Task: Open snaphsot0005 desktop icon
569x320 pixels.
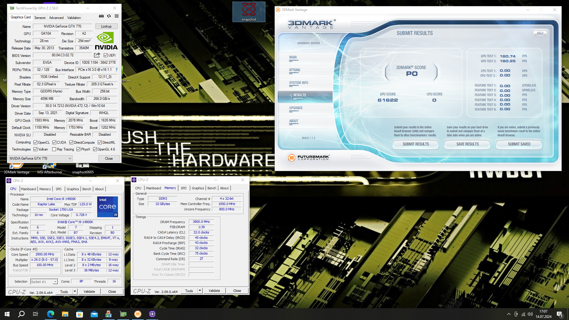Action: [83, 168]
